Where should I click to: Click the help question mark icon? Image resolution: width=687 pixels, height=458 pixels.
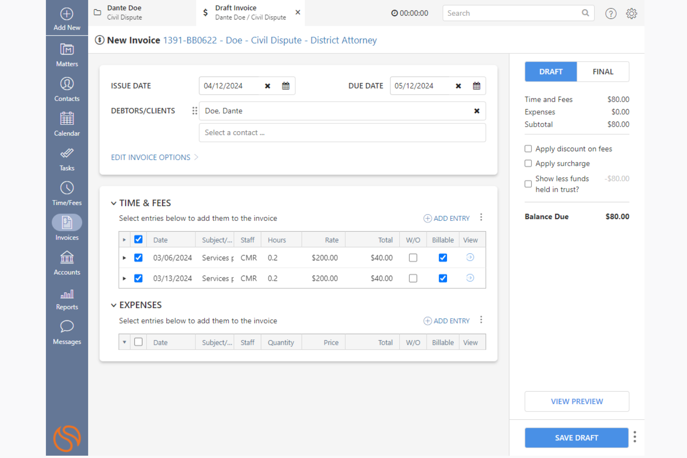tap(611, 13)
